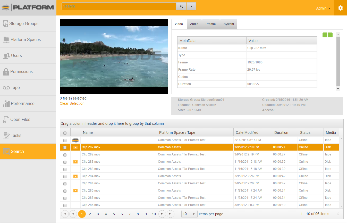Toggle the select-all header checkbox

[65, 133]
